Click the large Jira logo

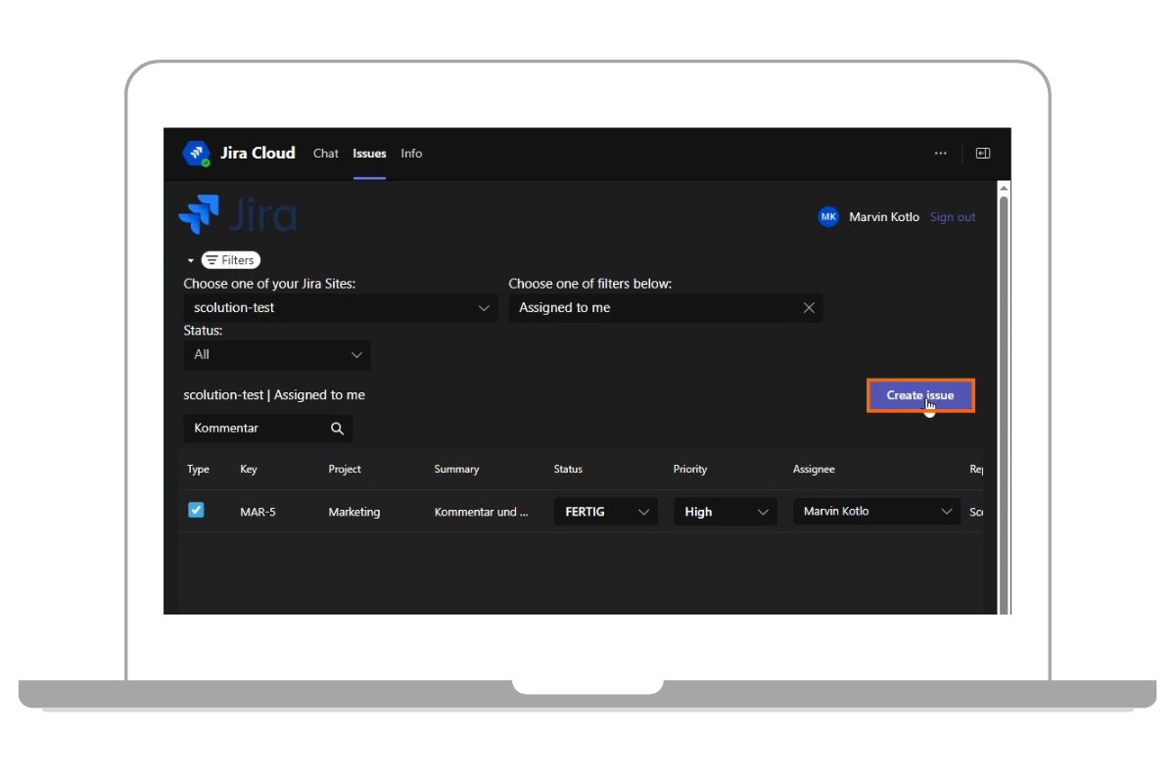(238, 215)
